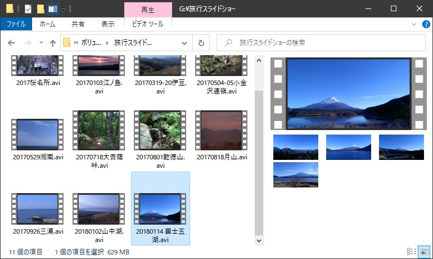Click the second small preview thumbnail

(x=349, y=147)
